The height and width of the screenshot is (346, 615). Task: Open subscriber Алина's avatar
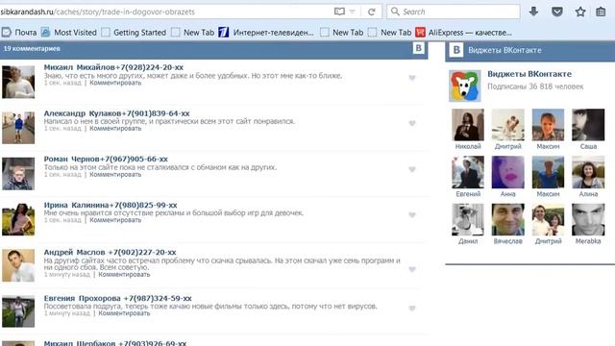click(588, 172)
